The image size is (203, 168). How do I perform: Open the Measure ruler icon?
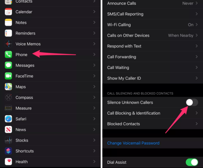8,108
